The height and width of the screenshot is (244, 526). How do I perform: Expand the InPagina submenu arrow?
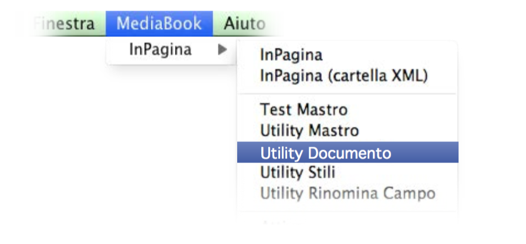pos(222,50)
